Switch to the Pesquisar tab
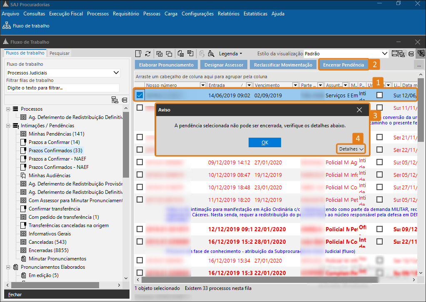 pos(60,53)
